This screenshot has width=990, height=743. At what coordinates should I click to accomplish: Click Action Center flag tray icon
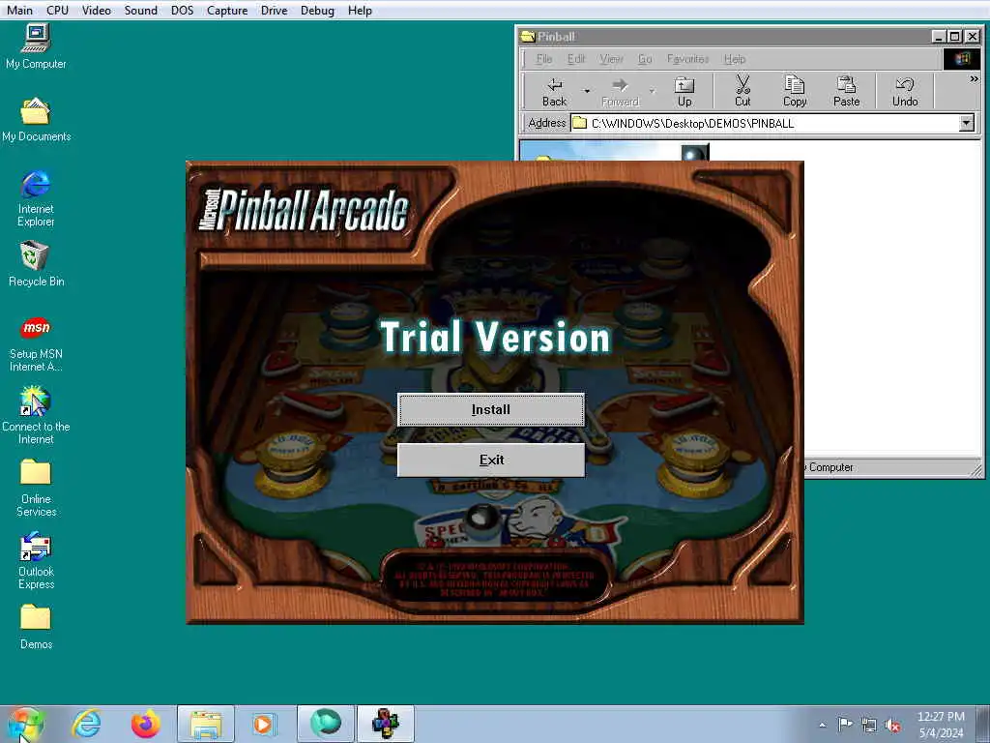845,725
